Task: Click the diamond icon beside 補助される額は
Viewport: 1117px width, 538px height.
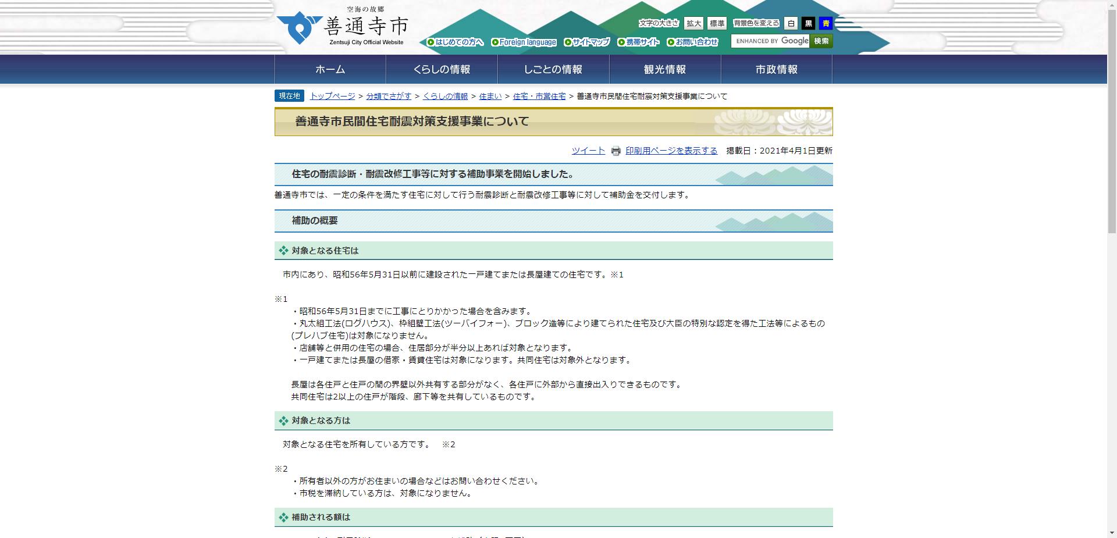Action: click(x=283, y=516)
